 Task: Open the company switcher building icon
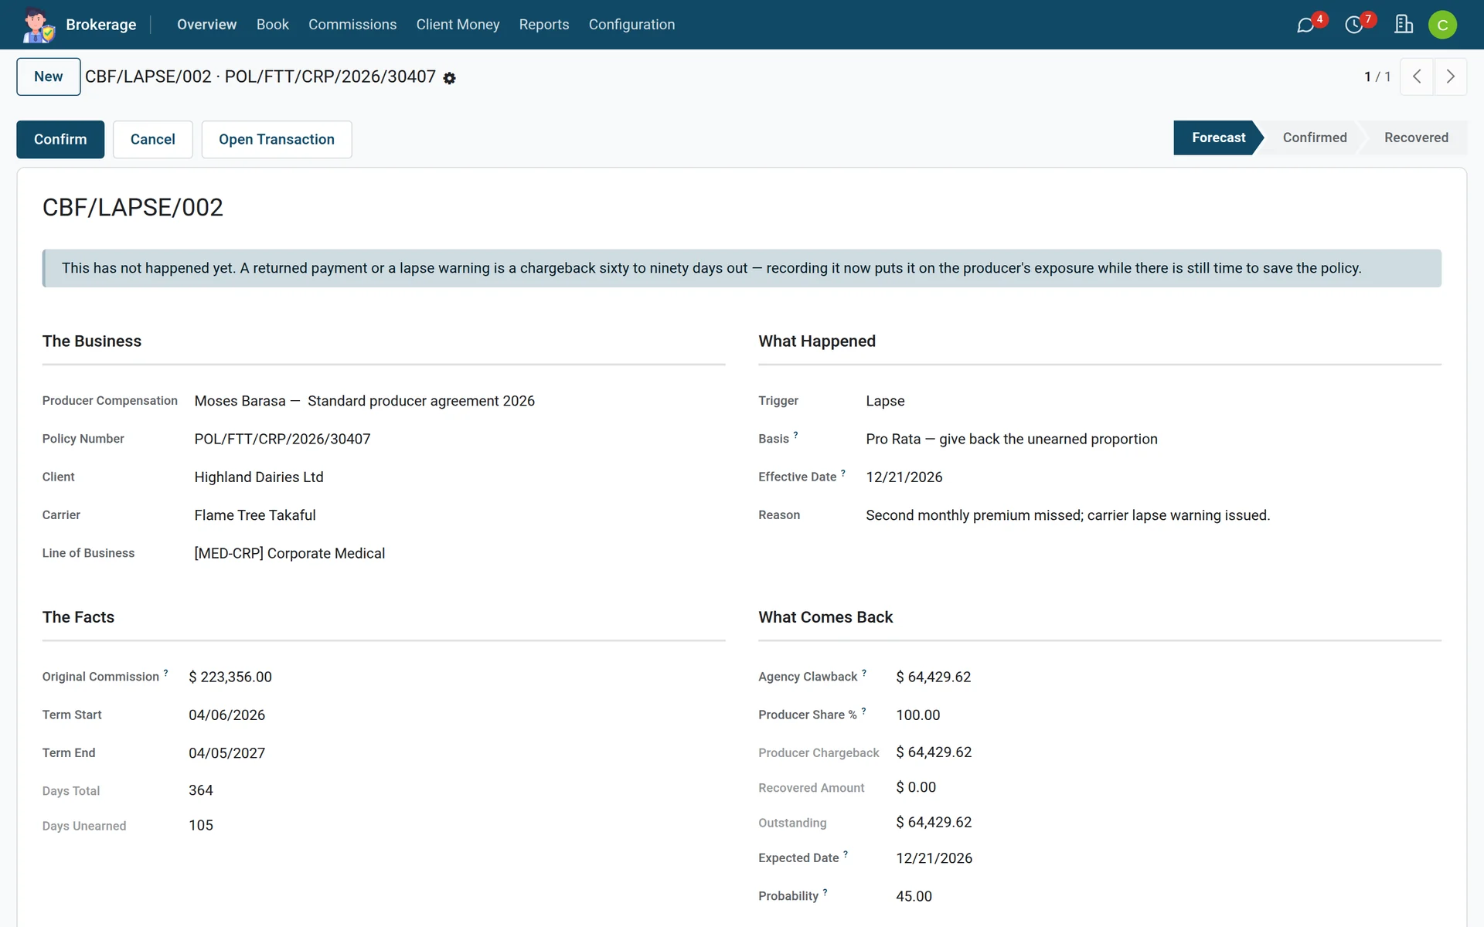pyautogui.click(x=1404, y=25)
